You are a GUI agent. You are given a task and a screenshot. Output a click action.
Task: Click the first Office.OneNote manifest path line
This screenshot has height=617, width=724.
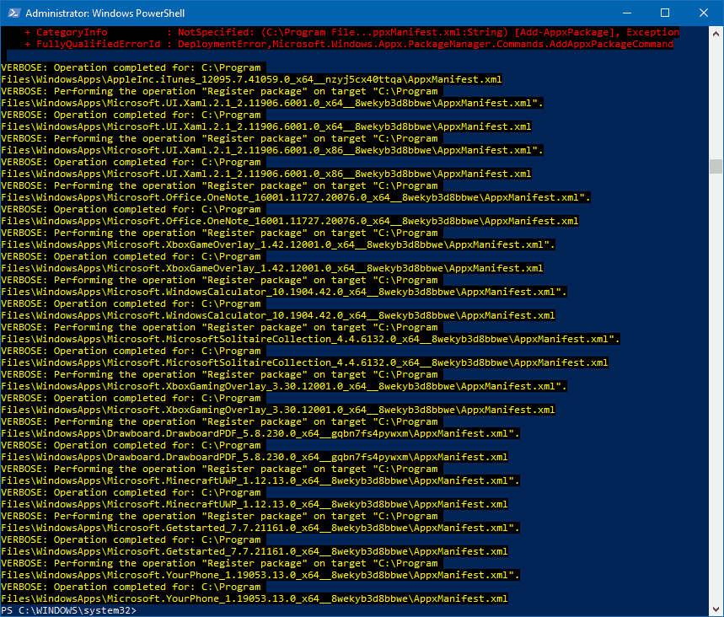tap(295, 197)
